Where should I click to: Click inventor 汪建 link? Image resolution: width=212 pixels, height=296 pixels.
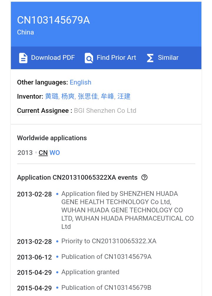coord(124,96)
